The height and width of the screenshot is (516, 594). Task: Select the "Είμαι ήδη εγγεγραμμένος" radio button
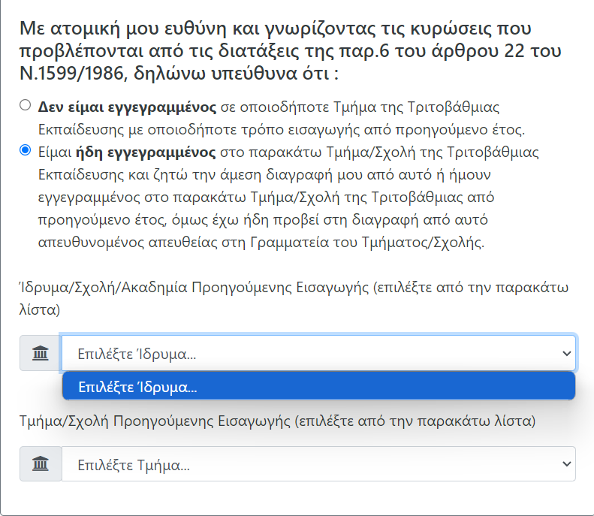coord(26,150)
